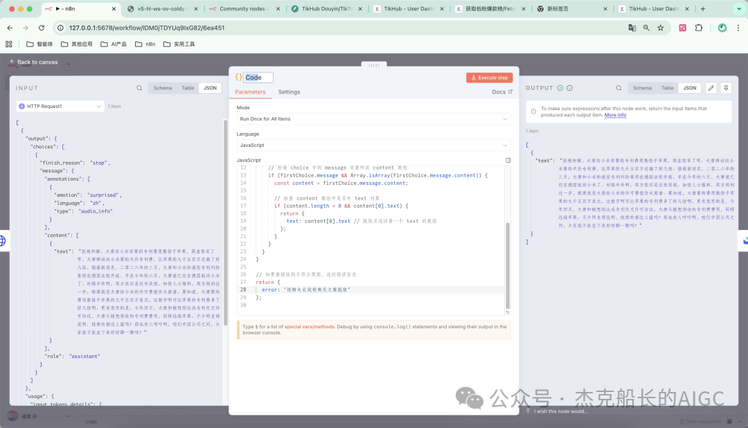
Task: Click the browser back arrow
Action: 10,28
